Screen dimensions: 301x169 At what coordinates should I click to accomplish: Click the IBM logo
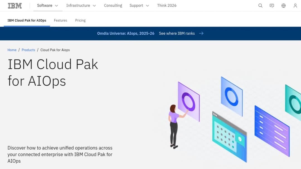point(15,6)
